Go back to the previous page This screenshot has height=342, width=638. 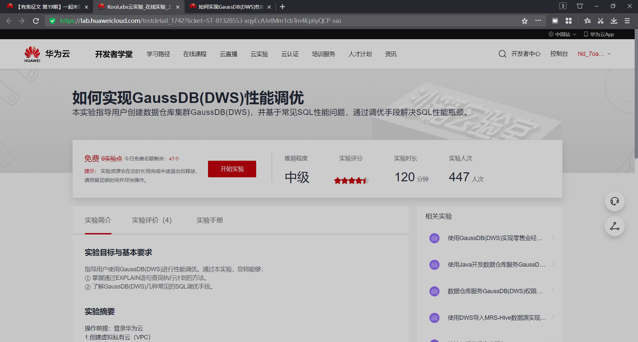point(9,21)
